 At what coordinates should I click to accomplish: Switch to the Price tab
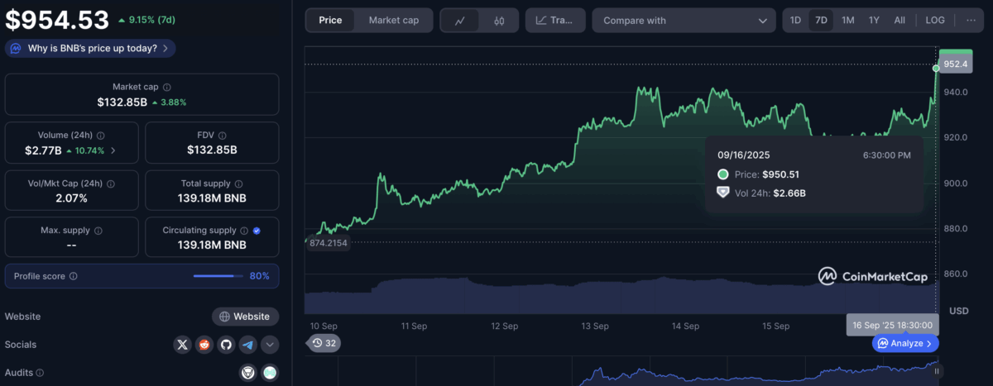[x=330, y=20]
